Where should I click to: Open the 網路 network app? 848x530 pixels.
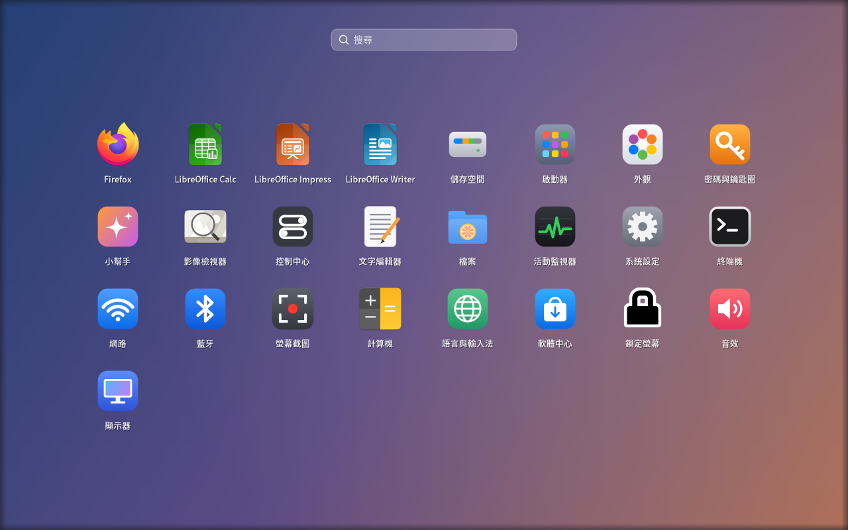tap(118, 309)
